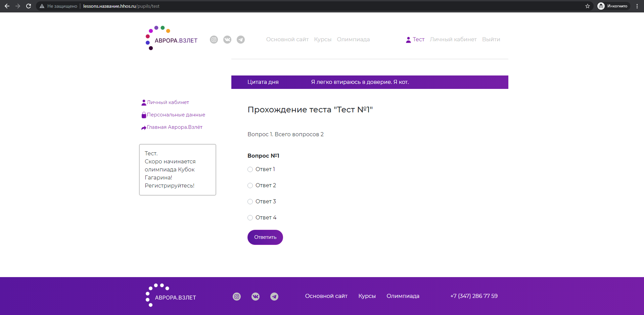
Task: Click the white Аврора.Взлёт logo in footer
Action: tap(171, 295)
